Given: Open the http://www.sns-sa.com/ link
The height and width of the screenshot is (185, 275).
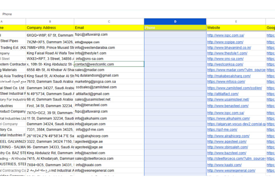Looking at the screenshot, I should point(225,59).
